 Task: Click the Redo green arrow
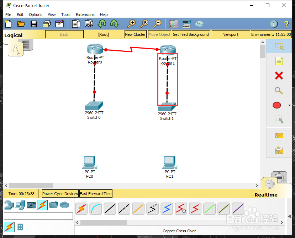[x=114, y=24]
